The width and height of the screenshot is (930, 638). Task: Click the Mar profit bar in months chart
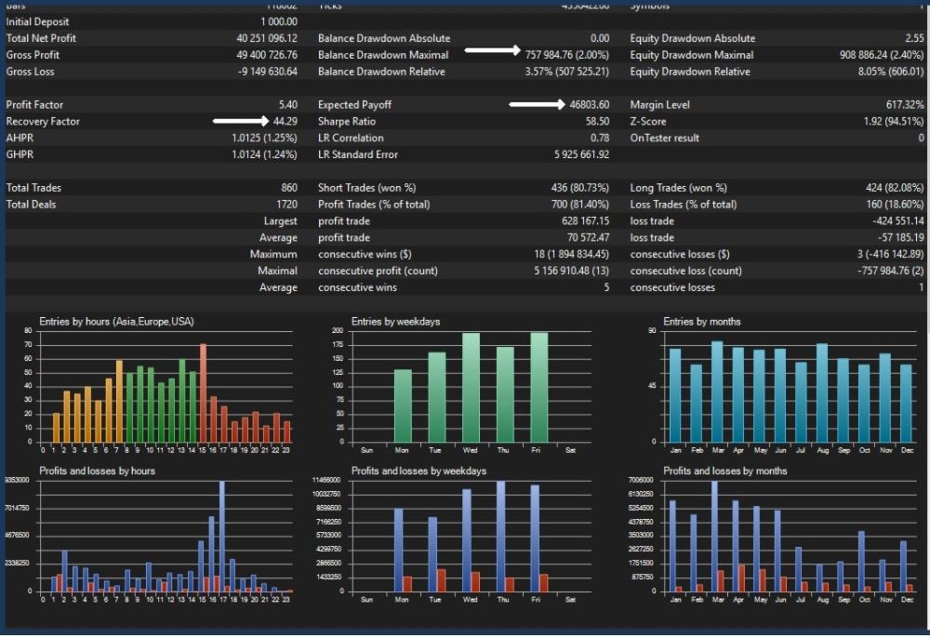coord(714,536)
